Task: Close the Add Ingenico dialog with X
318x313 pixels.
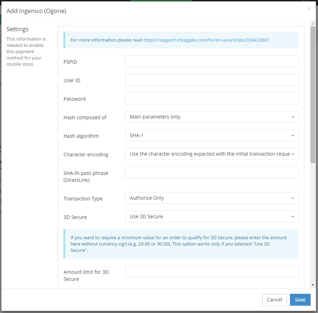Action: click(x=309, y=8)
